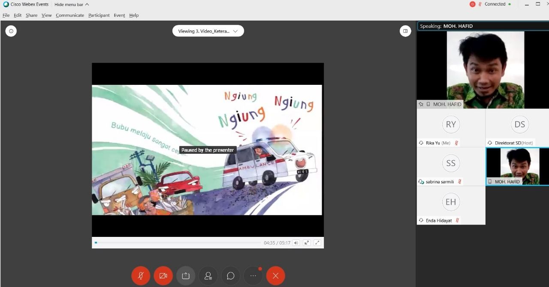549x287 pixels.
Task: Expand the Viewing 3. Video_Ketera dropdown
Action: pyautogui.click(x=208, y=31)
